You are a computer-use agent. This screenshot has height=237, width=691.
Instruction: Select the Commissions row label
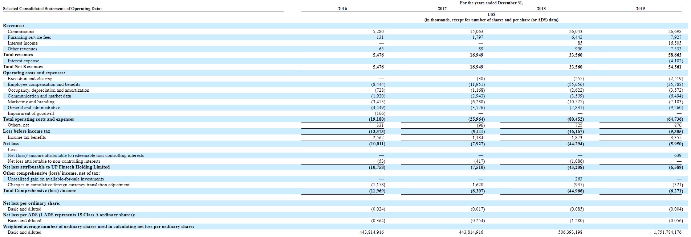21,32
